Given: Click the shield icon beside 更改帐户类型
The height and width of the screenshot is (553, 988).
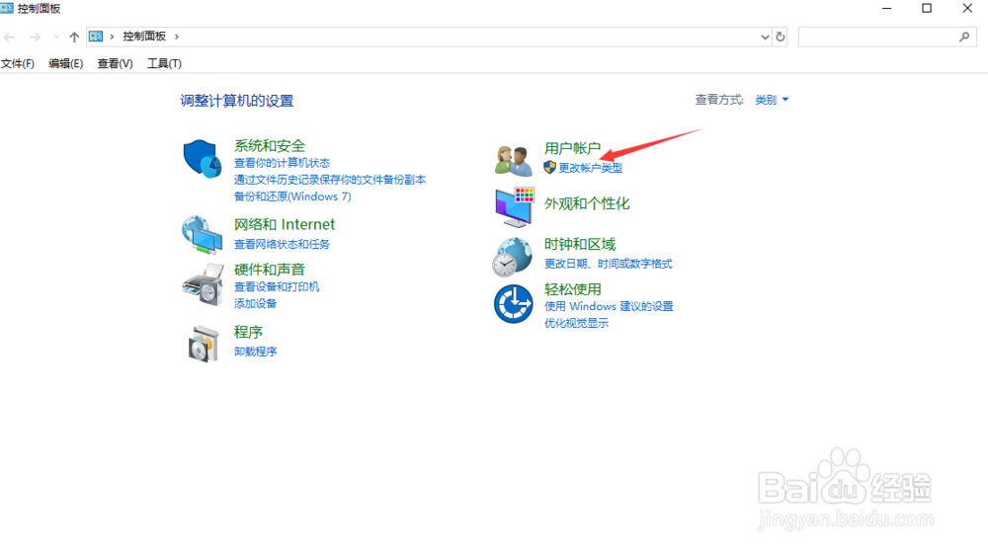Looking at the screenshot, I should tap(549, 168).
